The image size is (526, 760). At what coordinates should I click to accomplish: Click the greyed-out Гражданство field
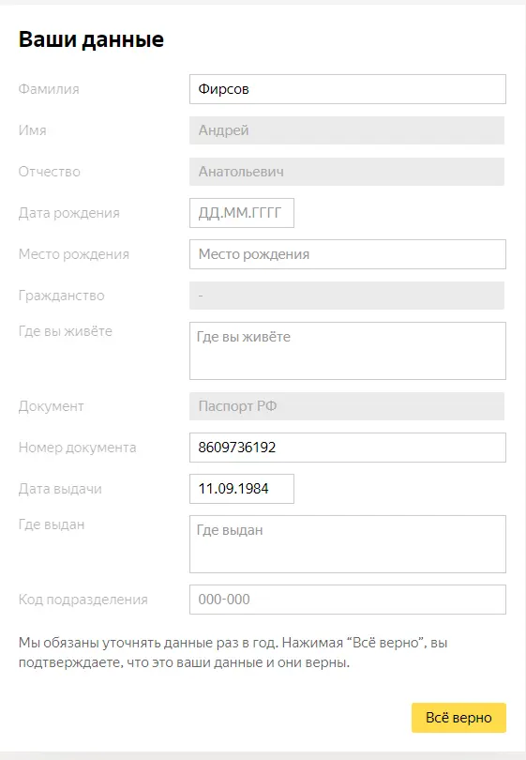(x=347, y=296)
